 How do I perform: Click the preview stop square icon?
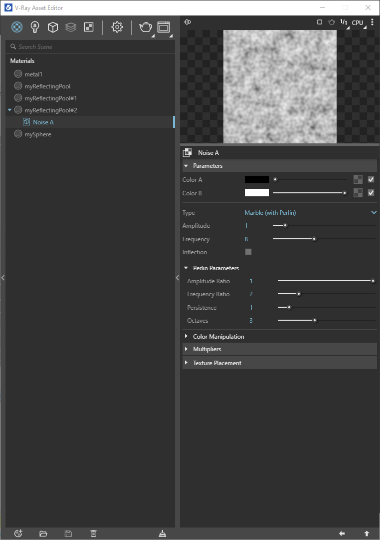click(320, 22)
